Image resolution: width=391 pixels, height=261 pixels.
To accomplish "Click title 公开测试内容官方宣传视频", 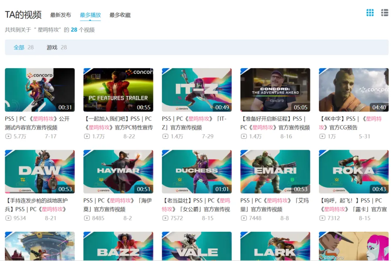I will coord(37,123).
